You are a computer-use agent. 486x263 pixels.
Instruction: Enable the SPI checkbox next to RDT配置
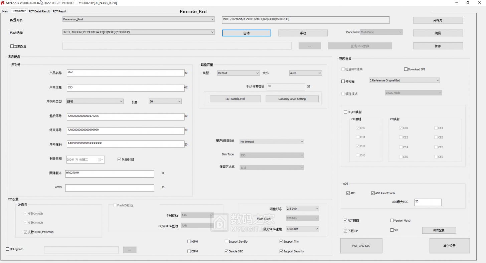click(x=392, y=230)
